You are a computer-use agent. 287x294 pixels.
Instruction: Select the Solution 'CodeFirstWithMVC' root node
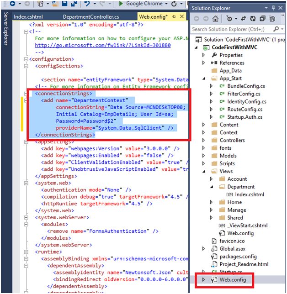pyautogui.click(x=244, y=40)
